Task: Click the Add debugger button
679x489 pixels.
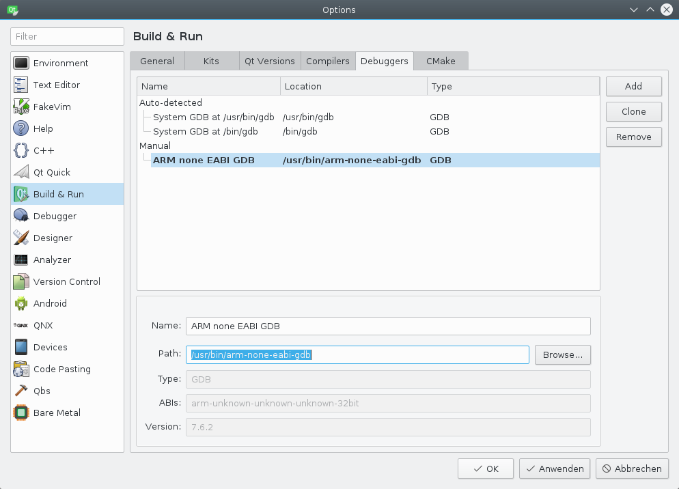Action: pos(633,86)
